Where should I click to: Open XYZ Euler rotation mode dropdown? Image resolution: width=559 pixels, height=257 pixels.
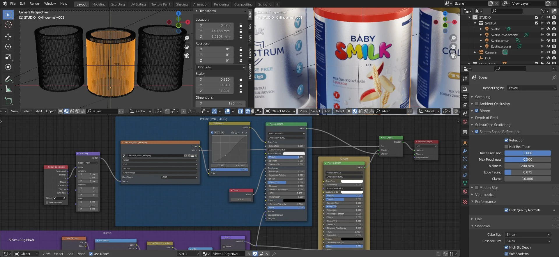click(x=221, y=67)
